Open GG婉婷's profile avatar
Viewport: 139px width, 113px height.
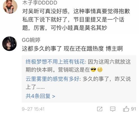tap(10, 44)
